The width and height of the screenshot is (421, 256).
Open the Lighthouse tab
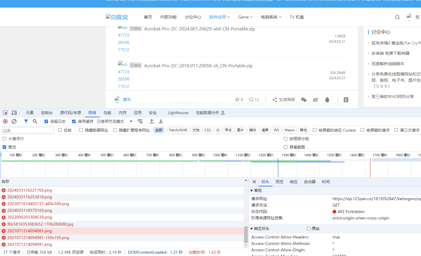(178, 113)
